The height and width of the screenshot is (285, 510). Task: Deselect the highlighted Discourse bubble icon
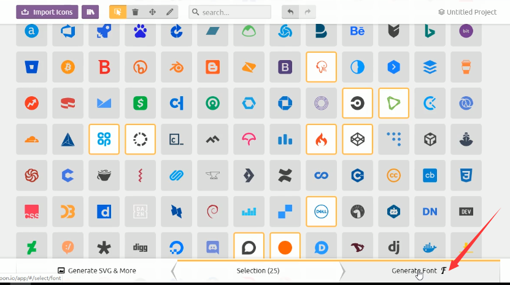[x=249, y=246]
